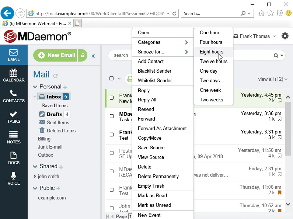Check the Yesterday 4:45 pm message checkbox

click(112, 98)
